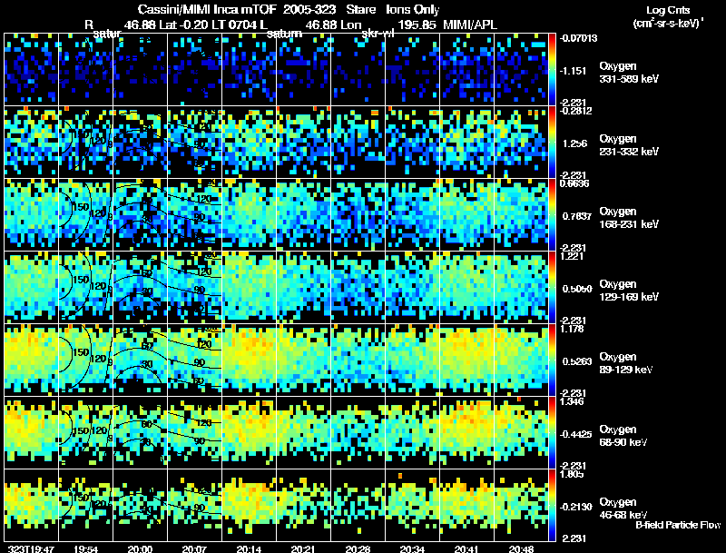The image size is (726, 553).
Task: Select the 'Oxygen 68-90 keV' row label
Action: 623,436
